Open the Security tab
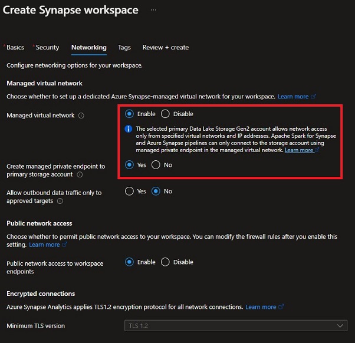This screenshot has height=343, width=355. coord(47,47)
